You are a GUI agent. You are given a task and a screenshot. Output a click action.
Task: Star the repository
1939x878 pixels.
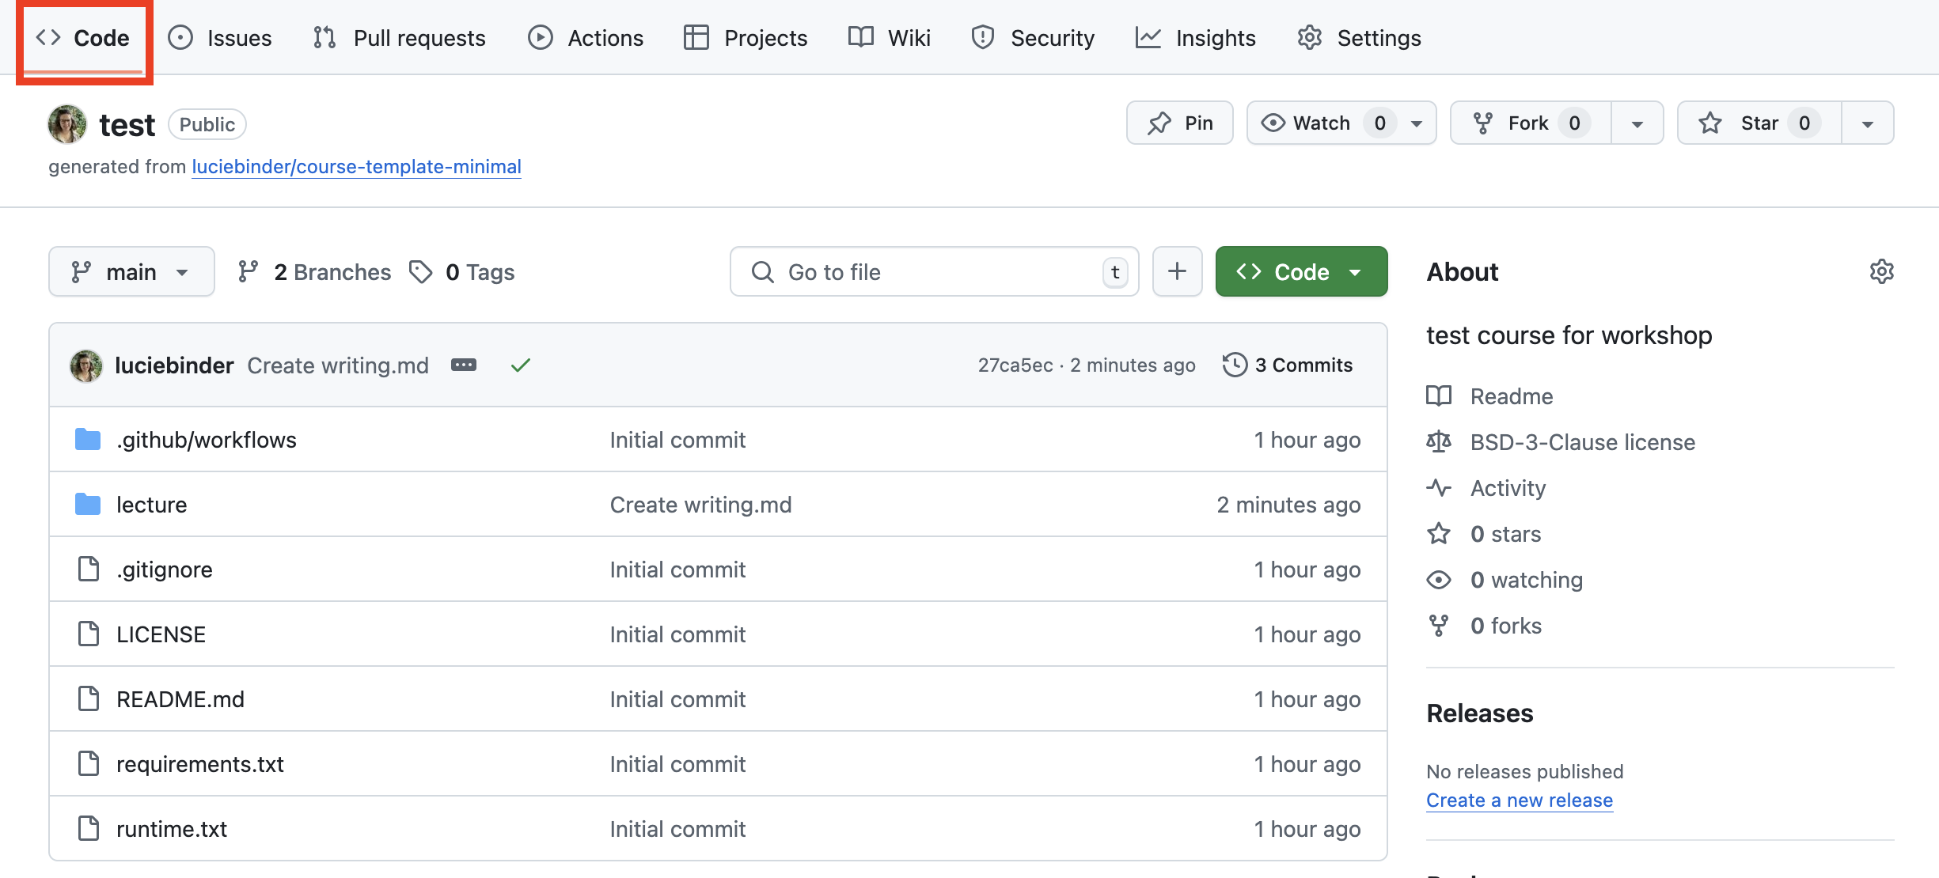pos(1759,123)
